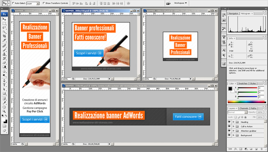Select the Hand tool
The height and width of the screenshot is (152, 268).
[x=4, y=107]
